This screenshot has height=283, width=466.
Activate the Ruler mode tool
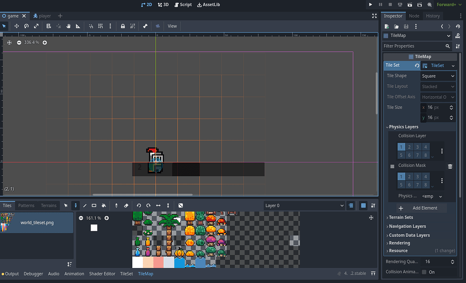78,26
